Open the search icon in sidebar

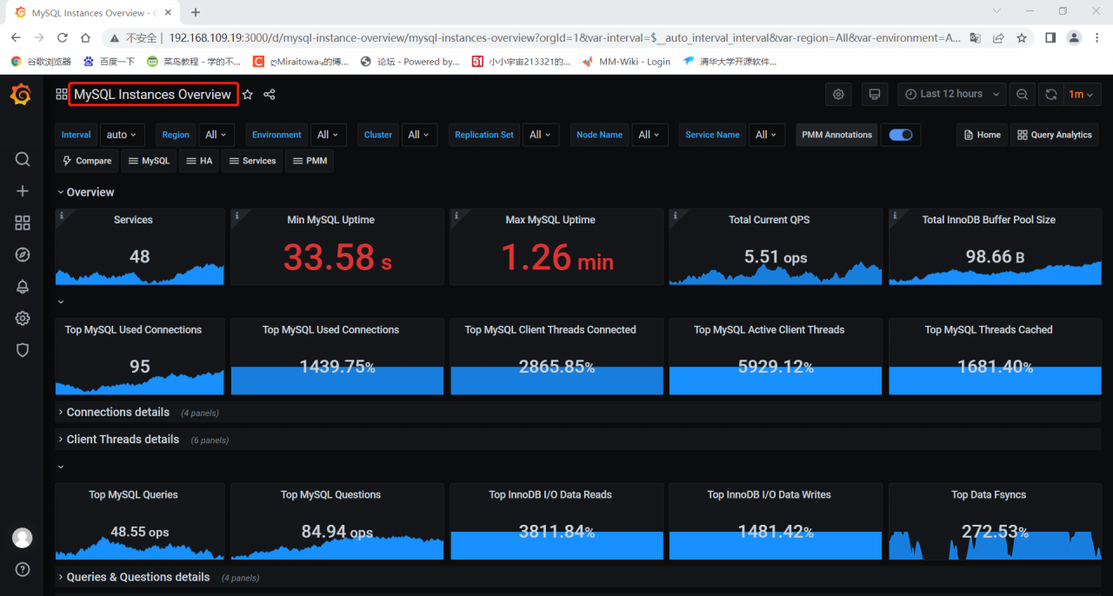point(23,159)
